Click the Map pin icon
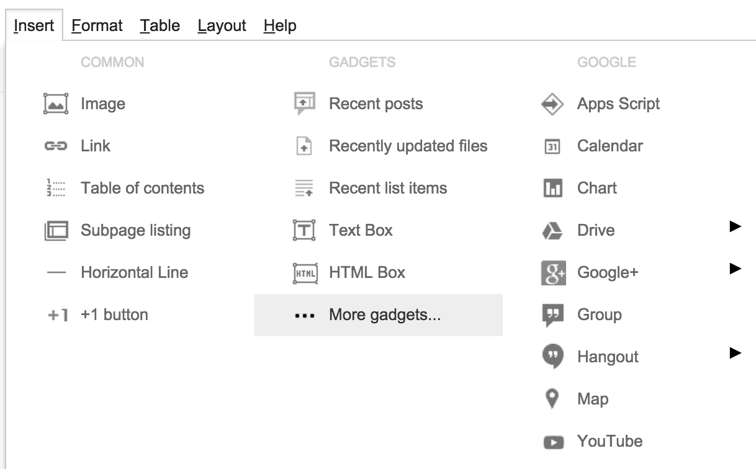 552,399
